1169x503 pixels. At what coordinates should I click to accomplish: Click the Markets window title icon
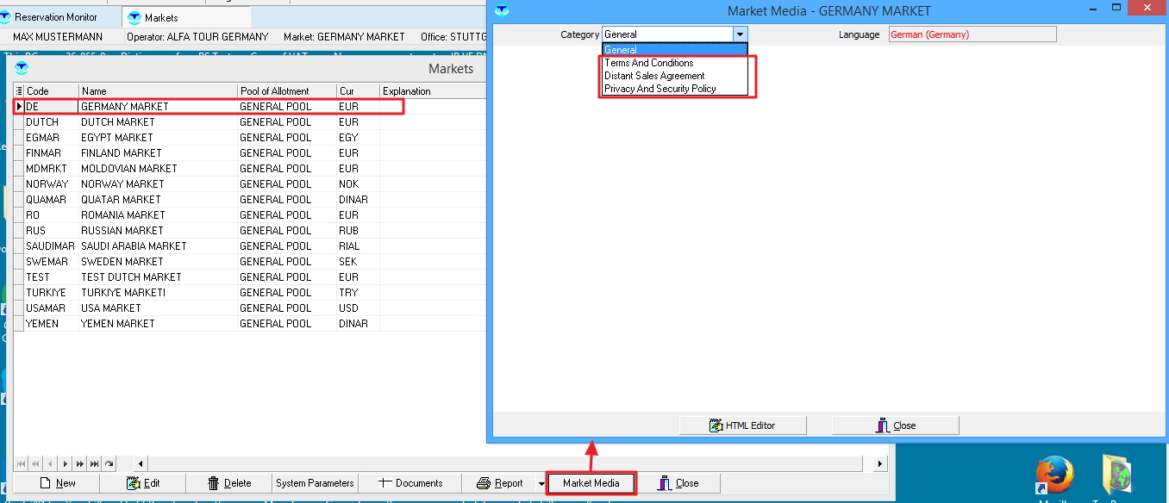22,69
